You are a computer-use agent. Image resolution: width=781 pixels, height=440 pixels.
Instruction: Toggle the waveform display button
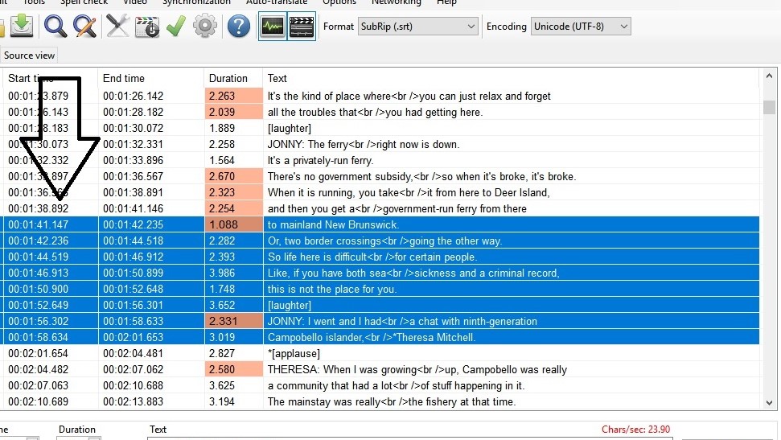point(273,27)
